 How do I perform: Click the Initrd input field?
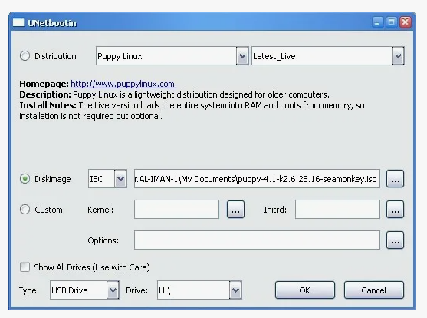coord(337,210)
